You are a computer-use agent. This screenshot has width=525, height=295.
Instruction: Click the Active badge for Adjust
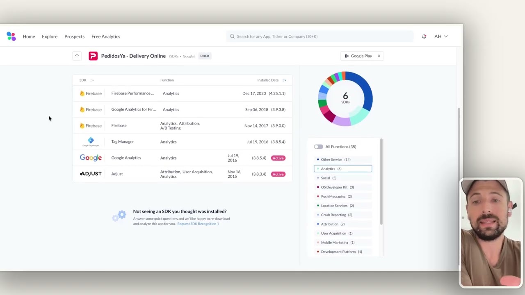(278, 174)
